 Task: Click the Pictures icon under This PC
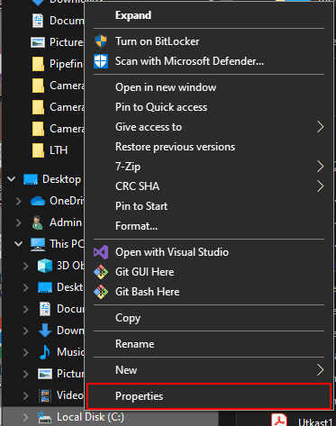[45, 374]
